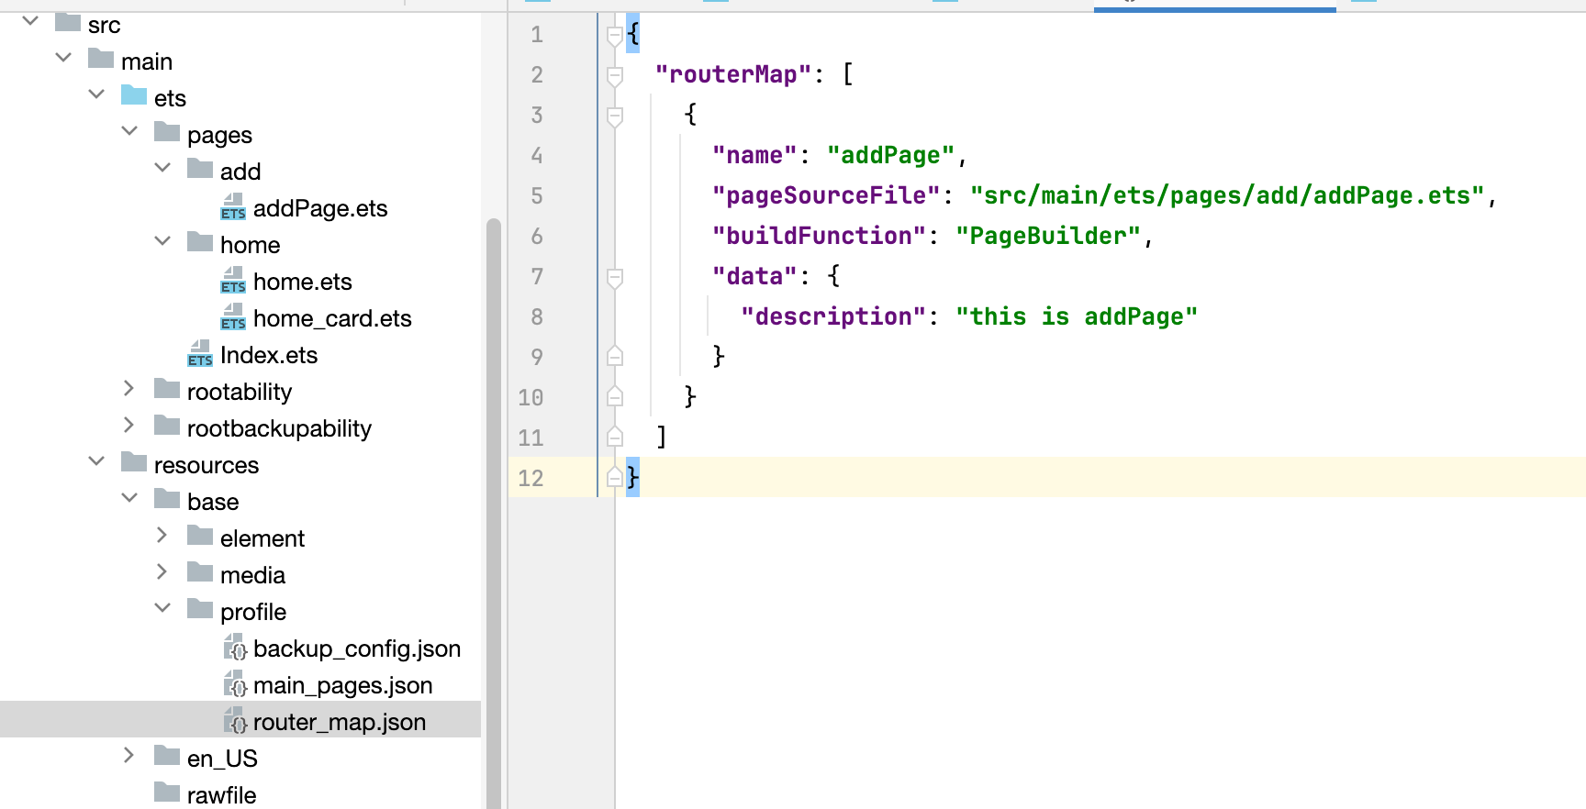This screenshot has height=809, width=1586.
Task: Click the home.ets ETS file icon
Action: tap(233, 280)
